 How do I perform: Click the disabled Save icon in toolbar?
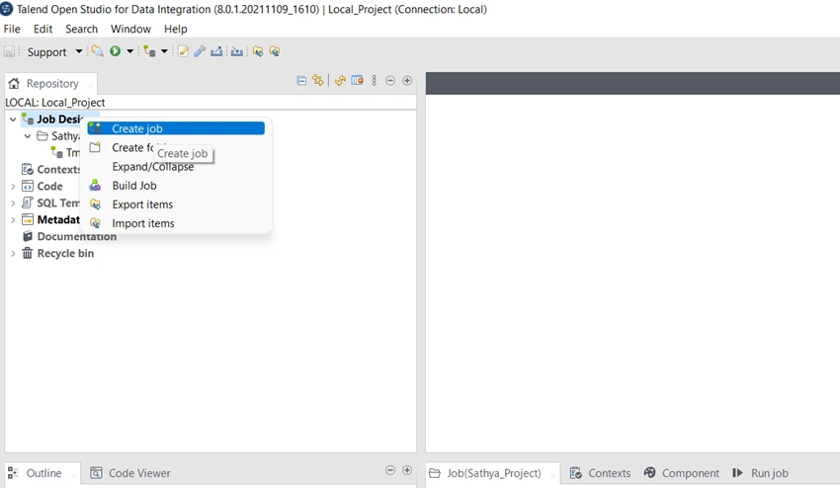click(9, 51)
